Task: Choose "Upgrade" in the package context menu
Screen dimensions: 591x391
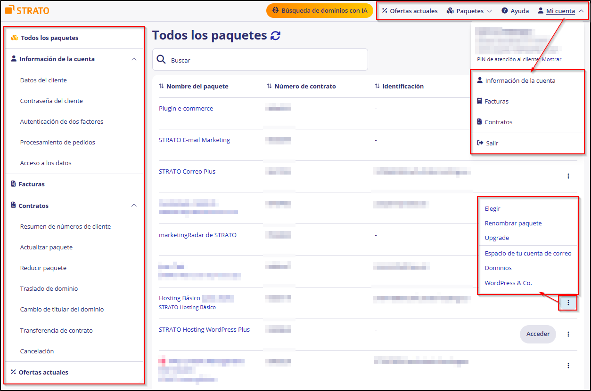Action: tap(497, 238)
